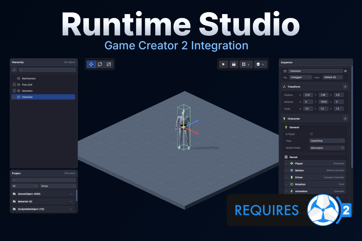Image resolution: width=362 pixels, height=241 pixels.
Task: Start play mode with Play button
Action: [x=224, y=64]
